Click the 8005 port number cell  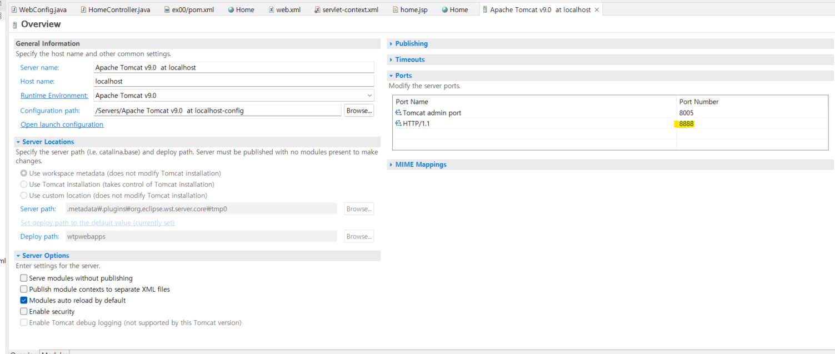coord(687,113)
